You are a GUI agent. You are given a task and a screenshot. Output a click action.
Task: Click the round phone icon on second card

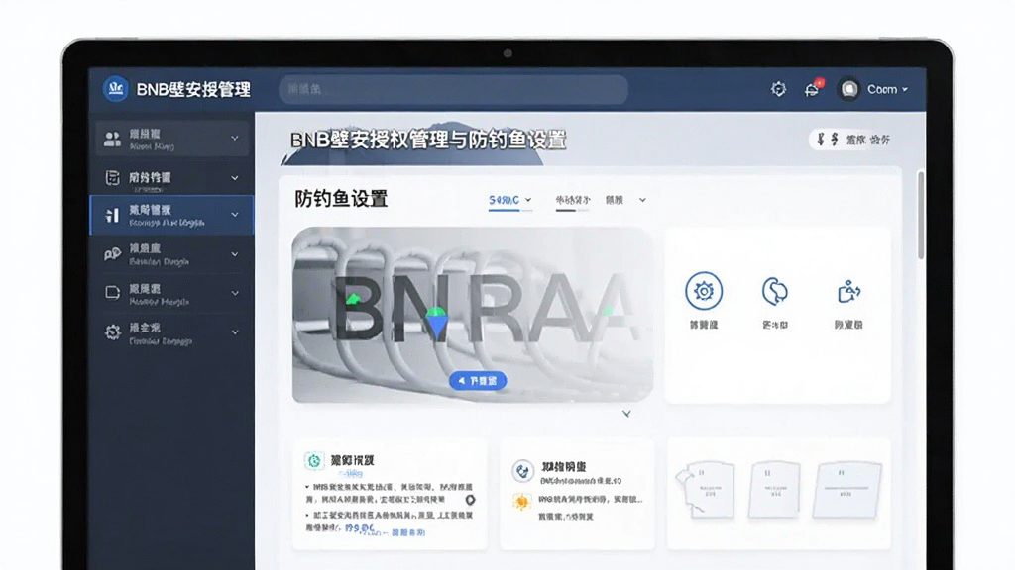point(522,470)
